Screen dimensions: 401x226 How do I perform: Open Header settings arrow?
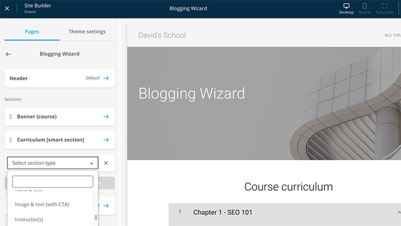click(x=106, y=78)
